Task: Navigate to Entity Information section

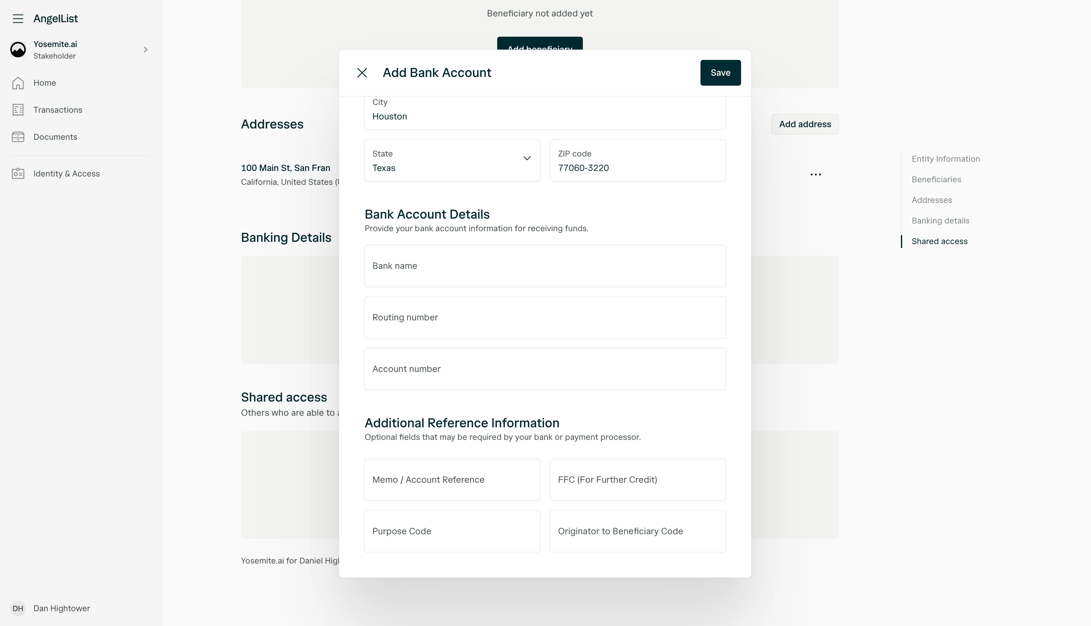Action: 946,159
